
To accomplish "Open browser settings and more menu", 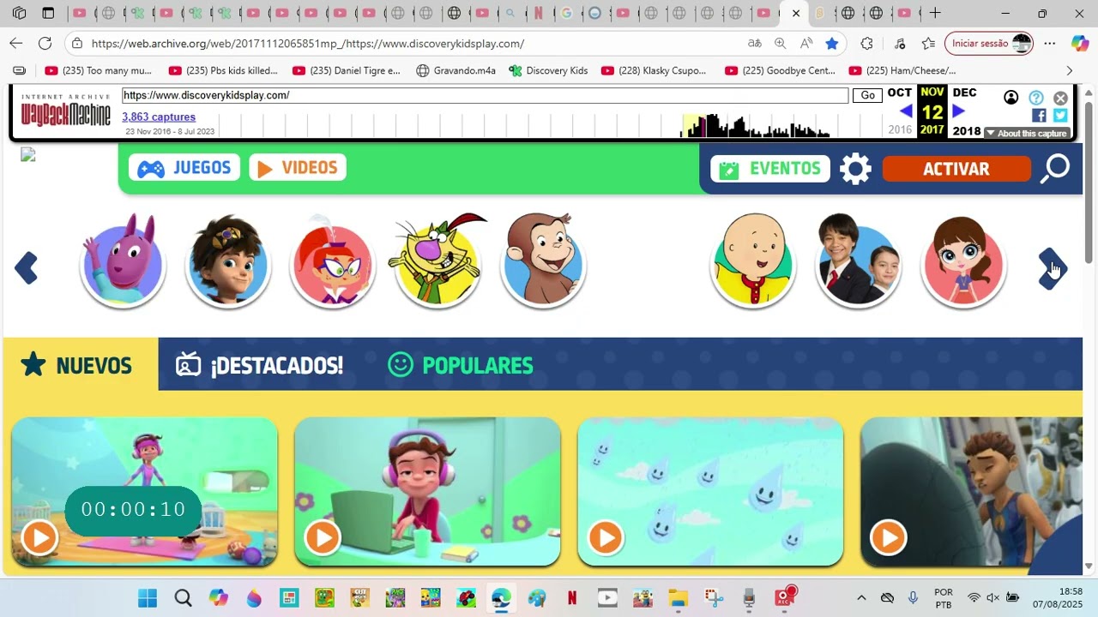I will 1049,43.
